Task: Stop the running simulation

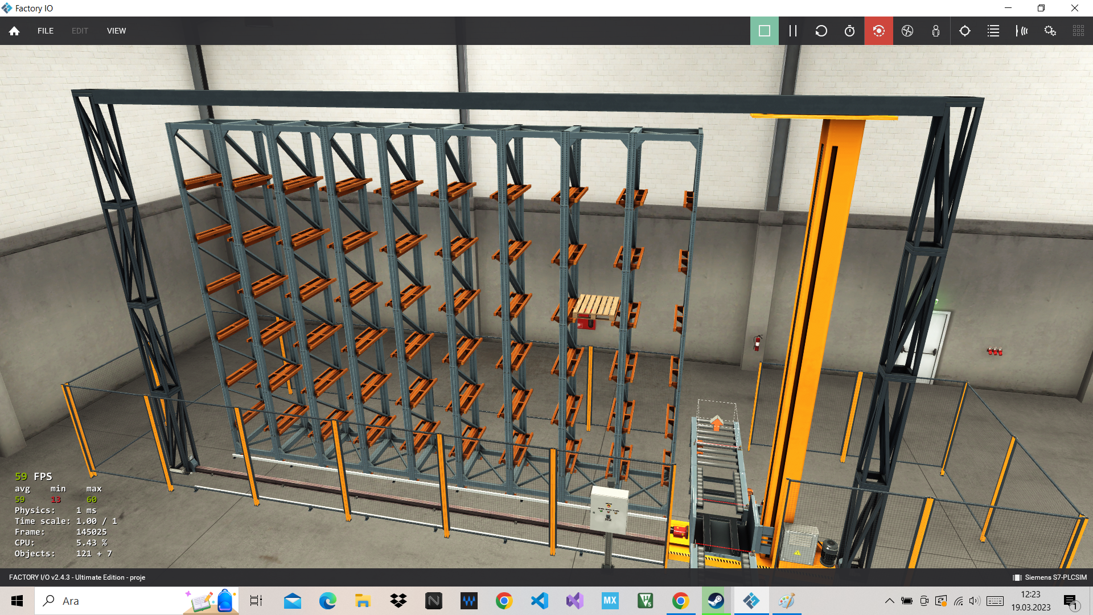Action: [764, 31]
